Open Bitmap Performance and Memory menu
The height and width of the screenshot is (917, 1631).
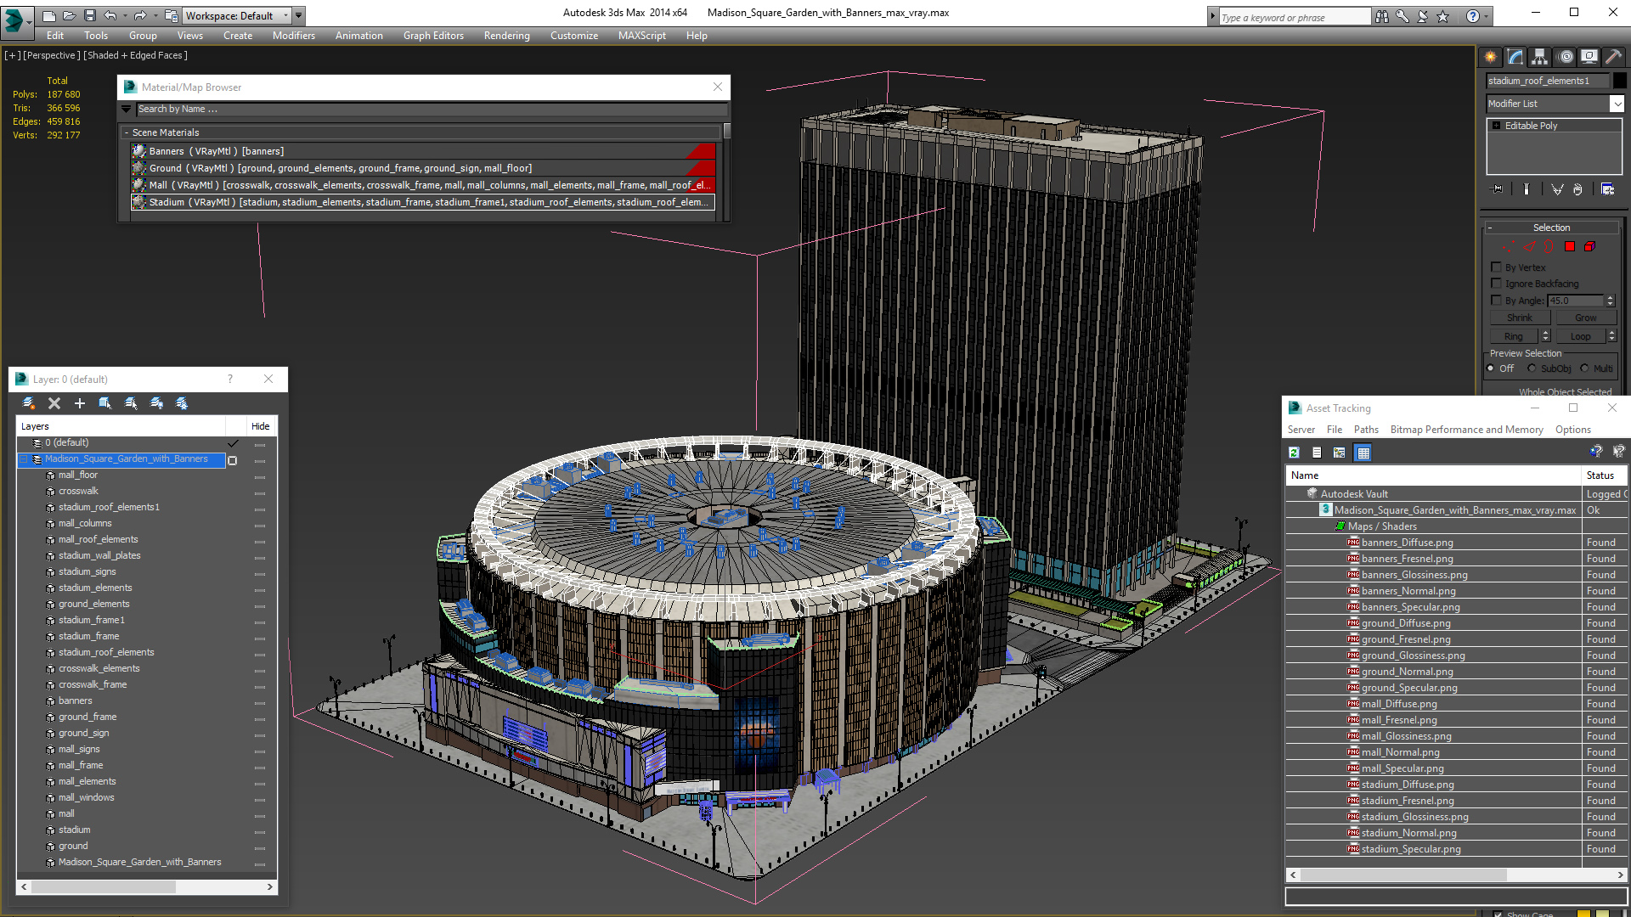[x=1466, y=430]
